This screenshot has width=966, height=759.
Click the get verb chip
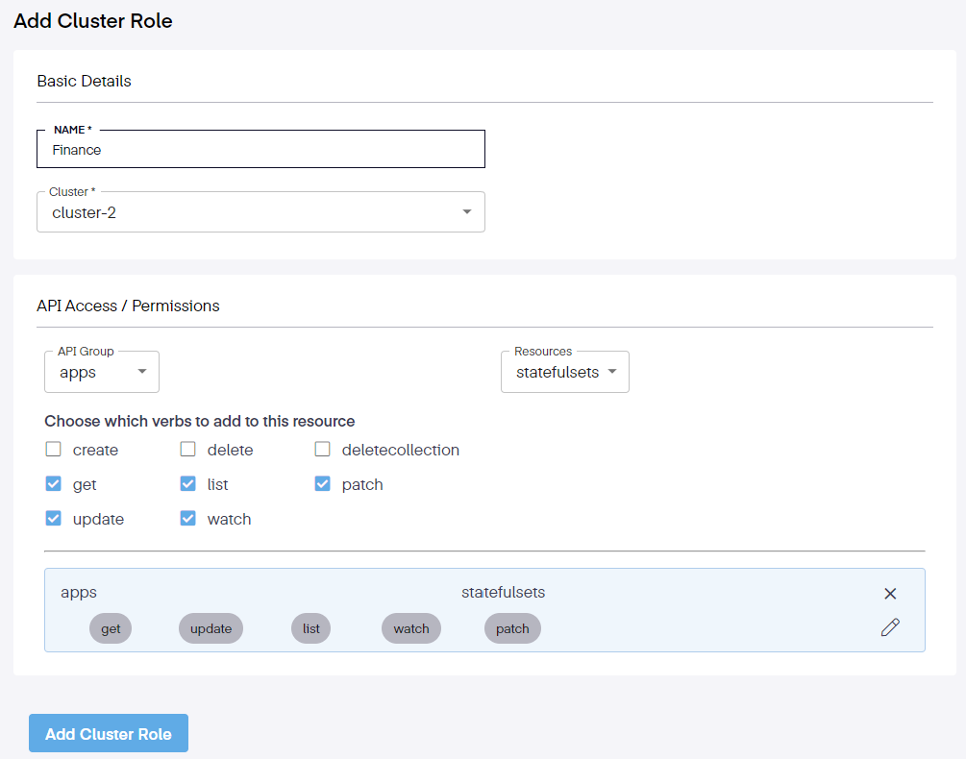(x=111, y=629)
